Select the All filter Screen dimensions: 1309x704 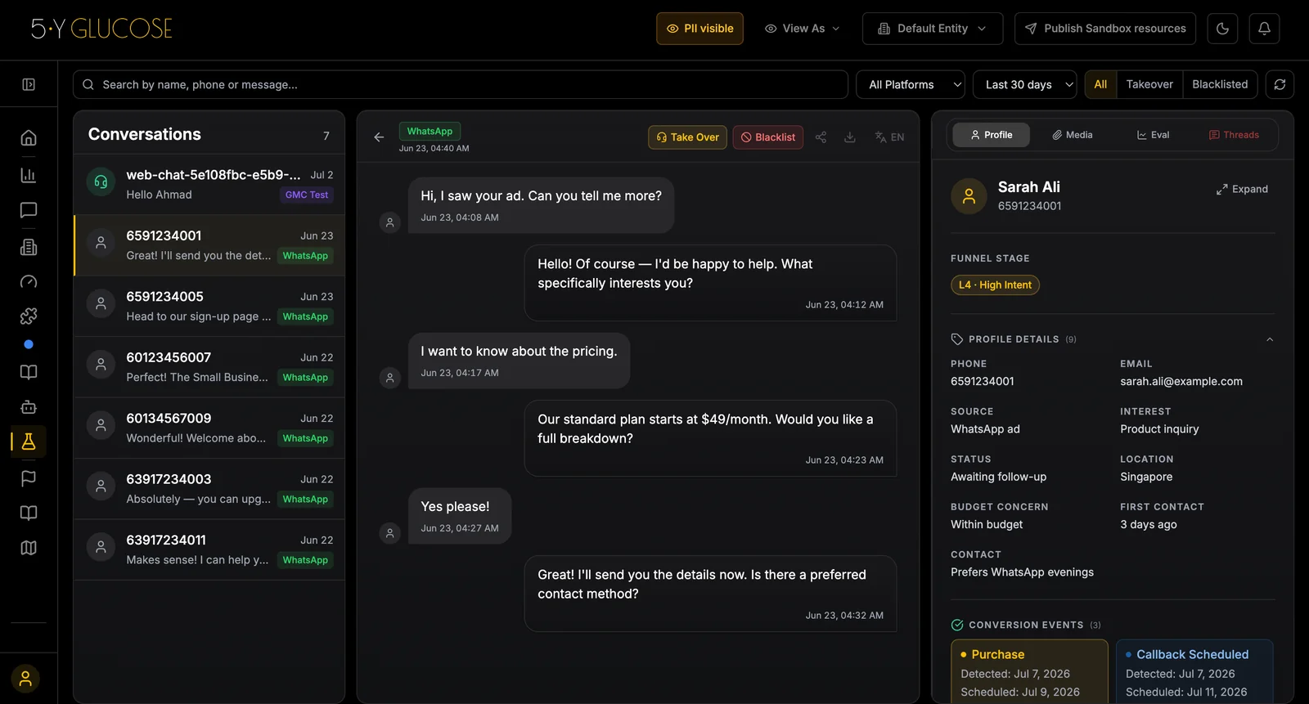click(x=1100, y=84)
